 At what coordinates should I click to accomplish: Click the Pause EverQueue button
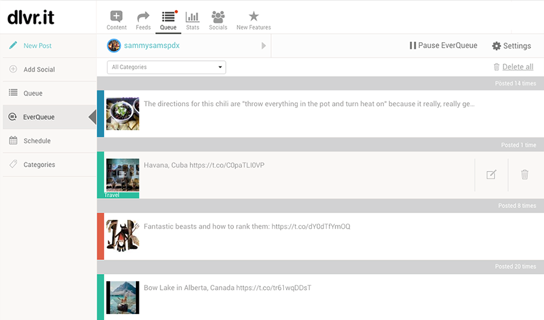point(443,45)
